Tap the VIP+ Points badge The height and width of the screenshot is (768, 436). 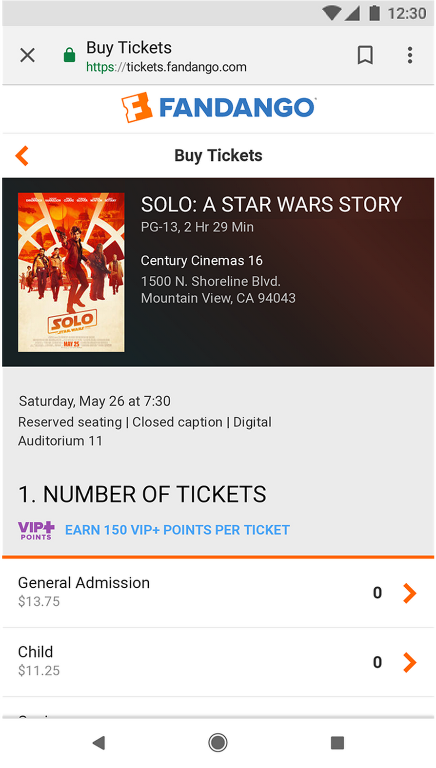tap(36, 530)
